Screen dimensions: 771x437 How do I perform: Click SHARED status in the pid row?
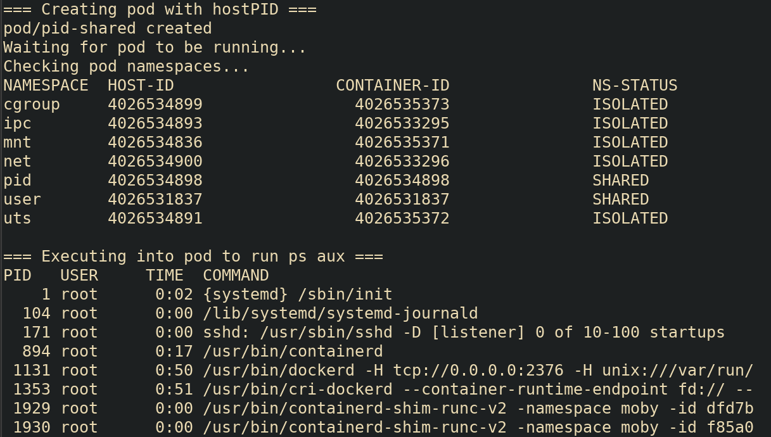tap(620, 180)
